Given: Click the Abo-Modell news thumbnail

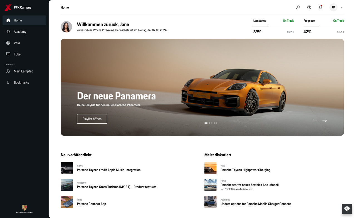Looking at the screenshot, I should (x=210, y=185).
